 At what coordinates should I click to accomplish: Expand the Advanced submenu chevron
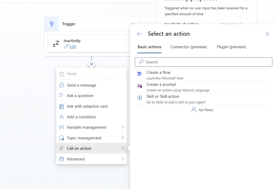123,159
